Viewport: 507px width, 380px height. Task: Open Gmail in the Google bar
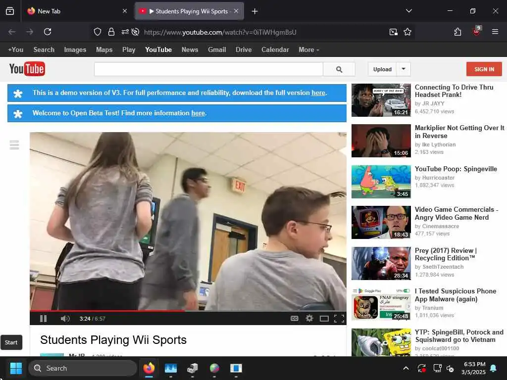pyautogui.click(x=217, y=50)
